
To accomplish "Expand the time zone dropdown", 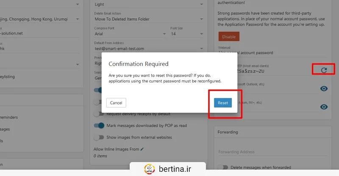I will point(40,19).
